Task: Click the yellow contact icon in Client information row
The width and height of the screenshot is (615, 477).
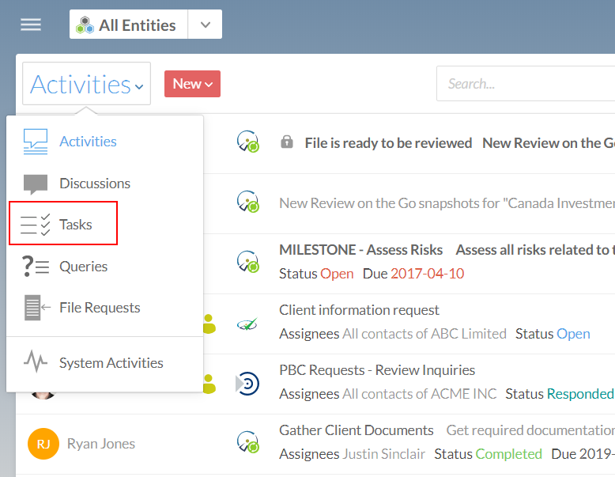Action: (209, 324)
